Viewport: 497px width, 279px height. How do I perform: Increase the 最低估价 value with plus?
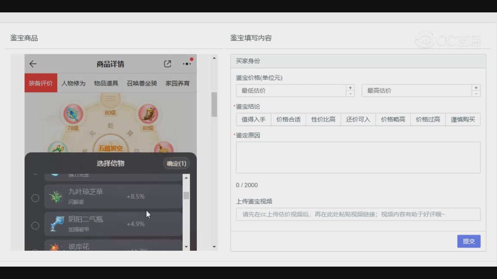(x=350, y=88)
